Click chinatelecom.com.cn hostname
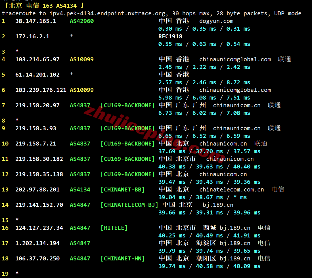The height and width of the screenshot is (278, 312). [x=232, y=189]
